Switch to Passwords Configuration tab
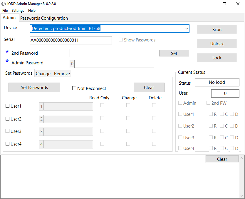 [x=44, y=18]
